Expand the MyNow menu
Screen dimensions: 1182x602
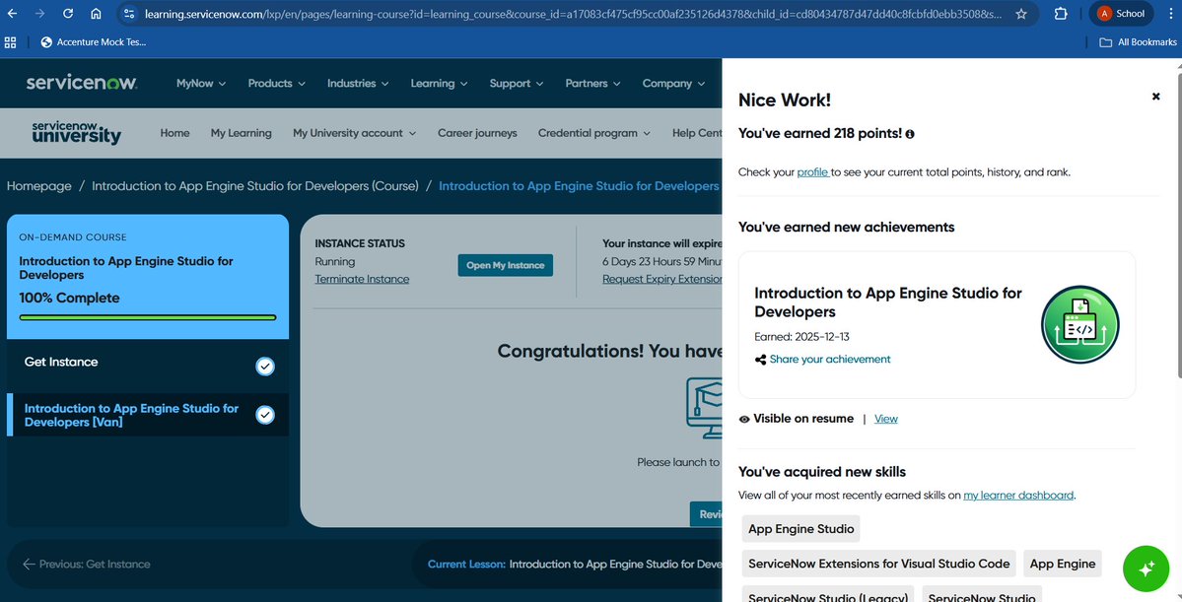coord(200,83)
